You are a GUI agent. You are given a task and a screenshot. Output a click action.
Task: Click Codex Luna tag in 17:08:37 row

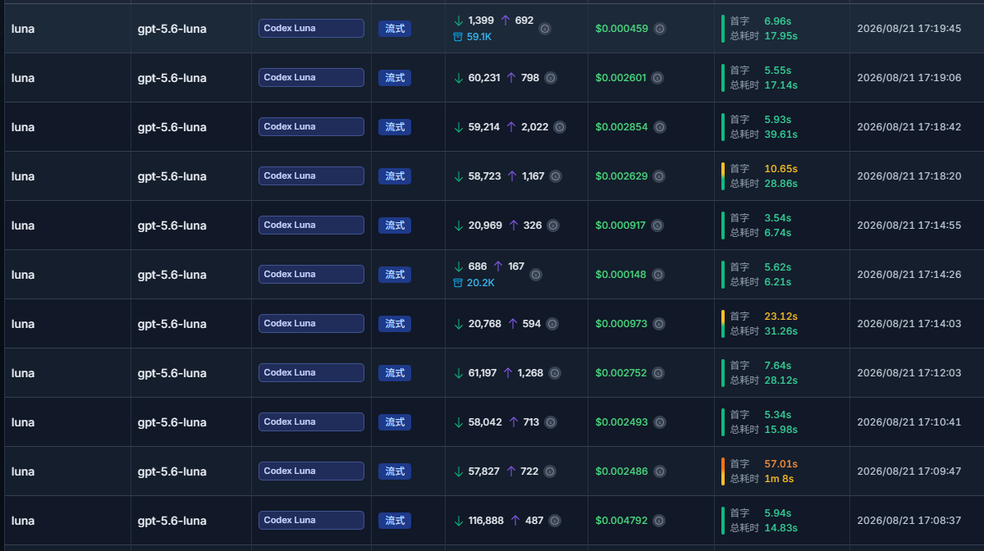point(311,521)
